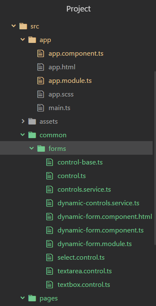Click the app folder icon

pos(32,40)
